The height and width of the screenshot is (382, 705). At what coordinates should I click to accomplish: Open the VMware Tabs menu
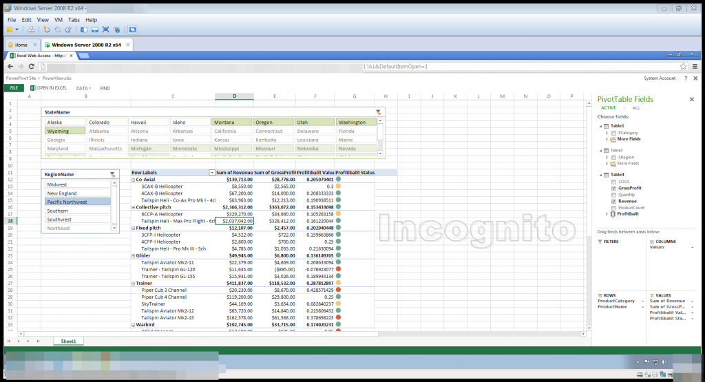point(74,20)
